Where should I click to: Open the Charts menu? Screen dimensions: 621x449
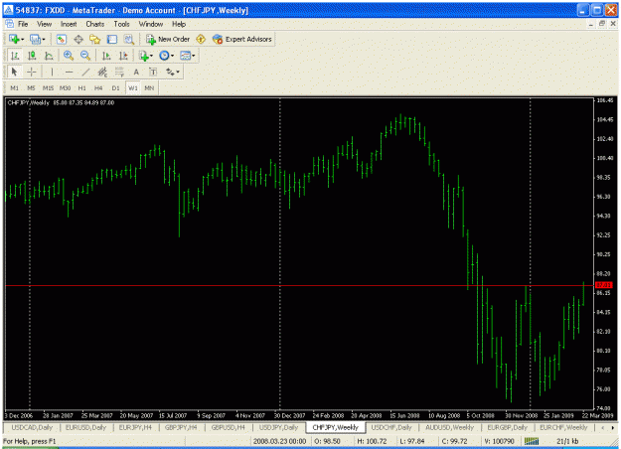pyautogui.click(x=95, y=24)
